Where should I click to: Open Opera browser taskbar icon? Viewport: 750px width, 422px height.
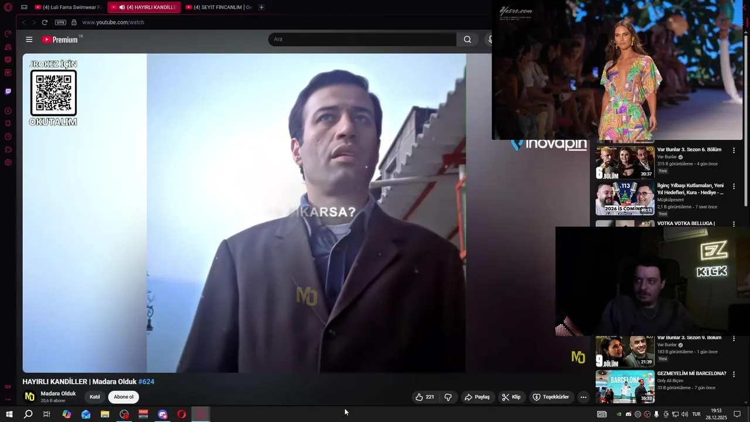click(182, 414)
